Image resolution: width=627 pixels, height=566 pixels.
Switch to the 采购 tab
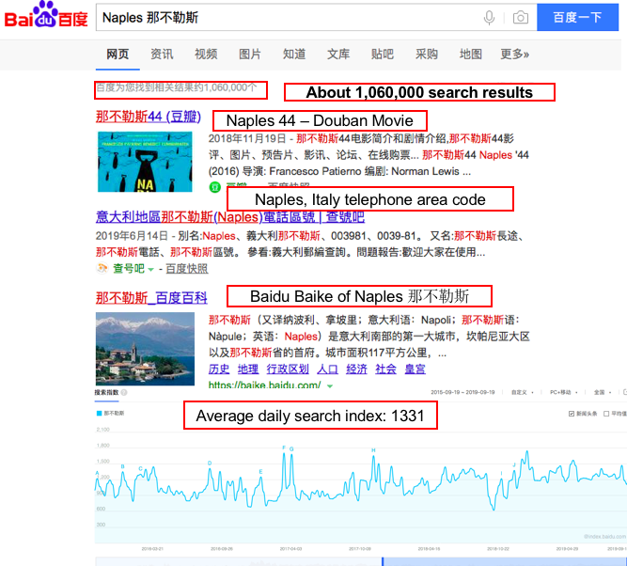(x=427, y=54)
